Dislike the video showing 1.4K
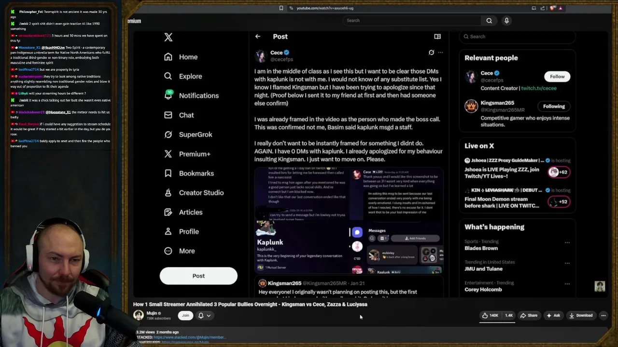Viewport: 618px width, 347px height. [508, 316]
